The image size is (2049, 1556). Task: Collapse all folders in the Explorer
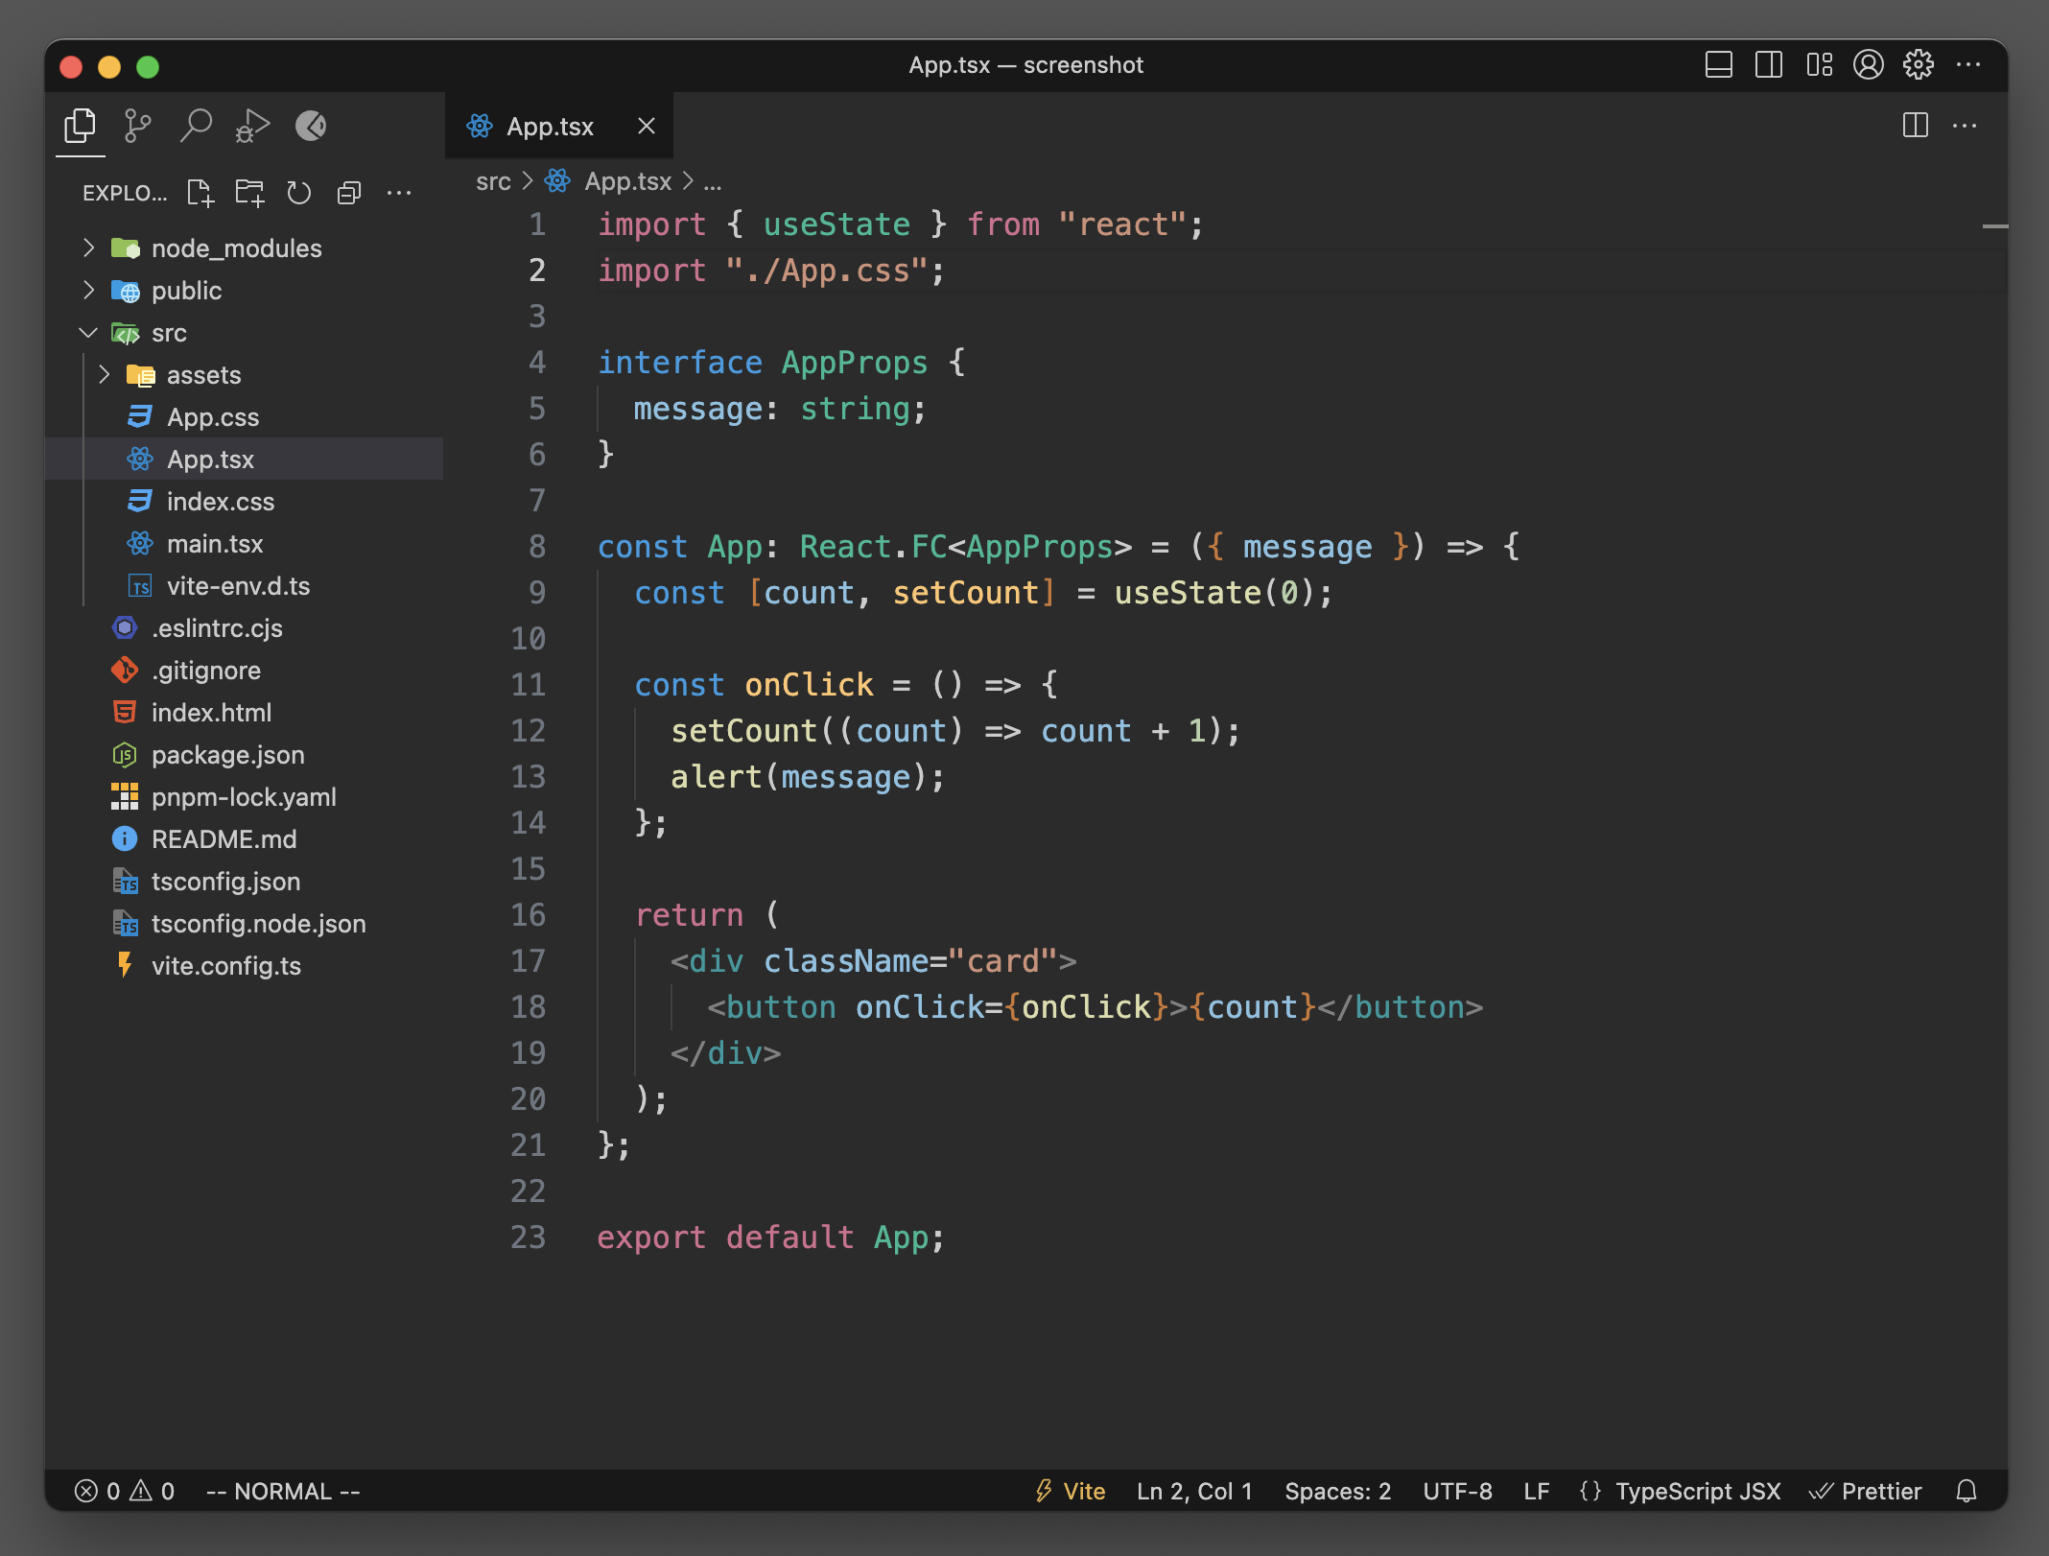tap(349, 193)
